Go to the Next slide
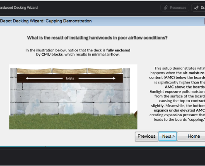The image size is (205, 166). click(x=168, y=137)
